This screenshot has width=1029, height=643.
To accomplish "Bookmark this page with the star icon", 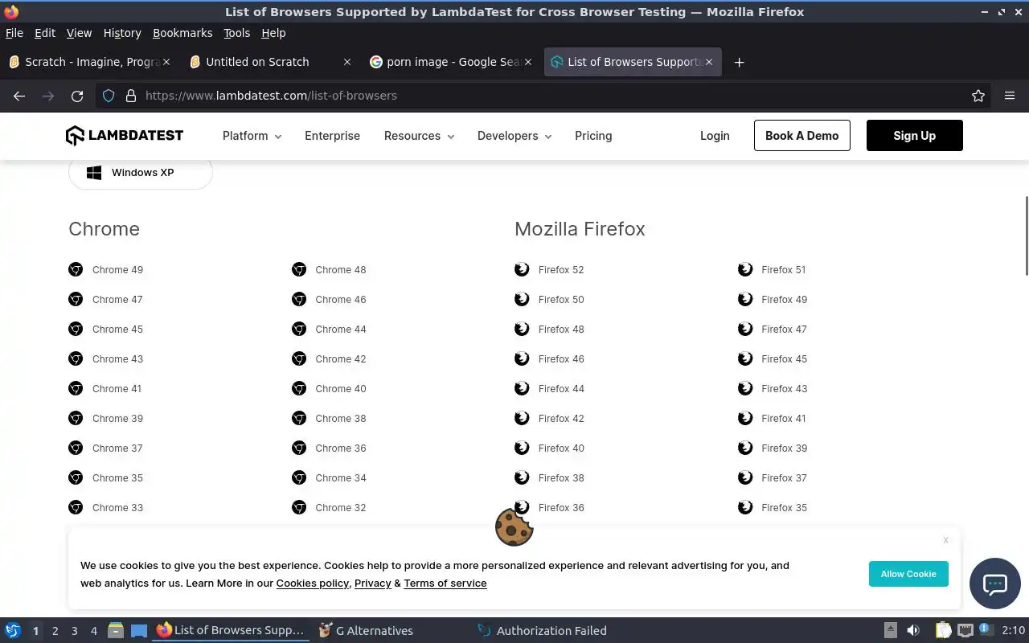I will (978, 96).
